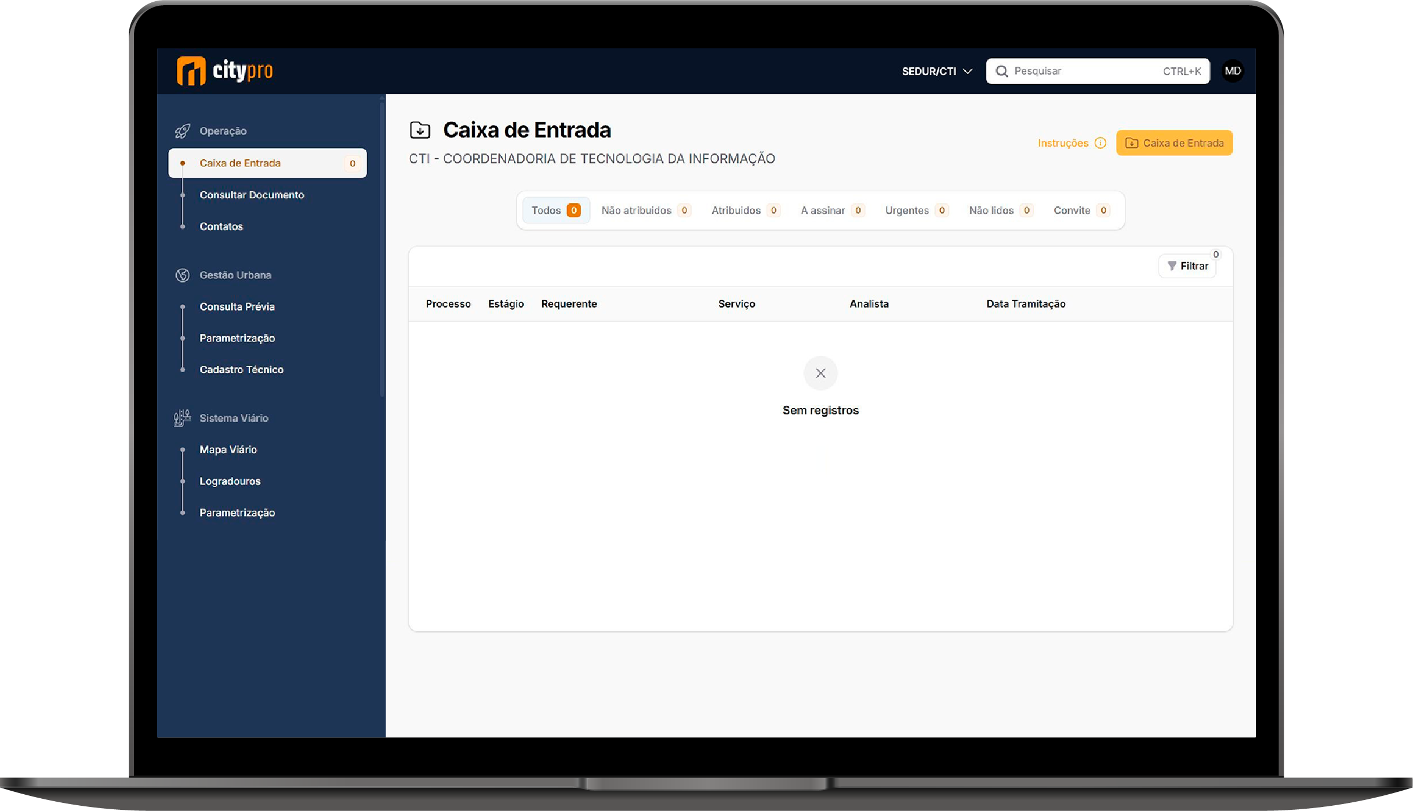Switch to the Urgentes tab
The width and height of the screenshot is (1413, 811).
tap(916, 210)
